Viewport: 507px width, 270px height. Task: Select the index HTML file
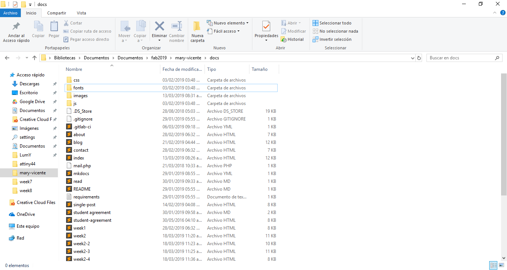[x=171, y=158]
